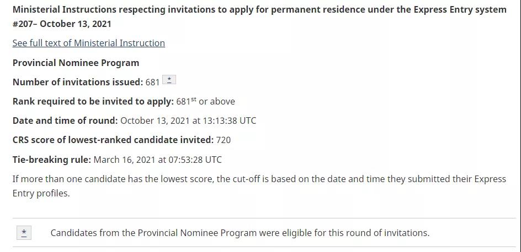521x252 pixels.
Task: Click the CRS score value 720
Action: click(x=224, y=140)
